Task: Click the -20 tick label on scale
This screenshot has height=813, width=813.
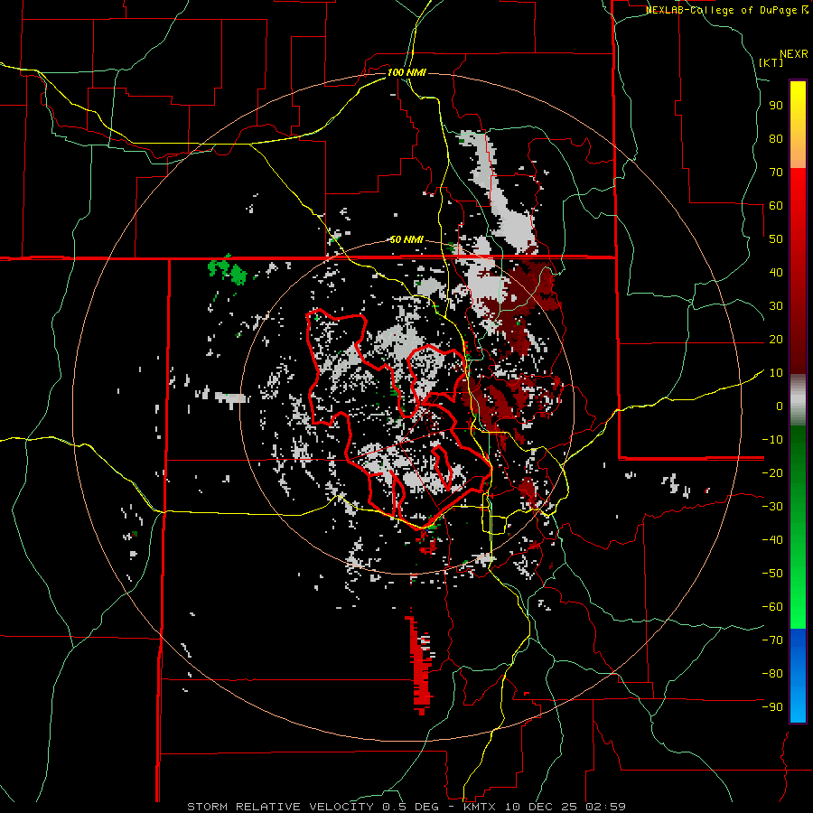Action: click(772, 472)
